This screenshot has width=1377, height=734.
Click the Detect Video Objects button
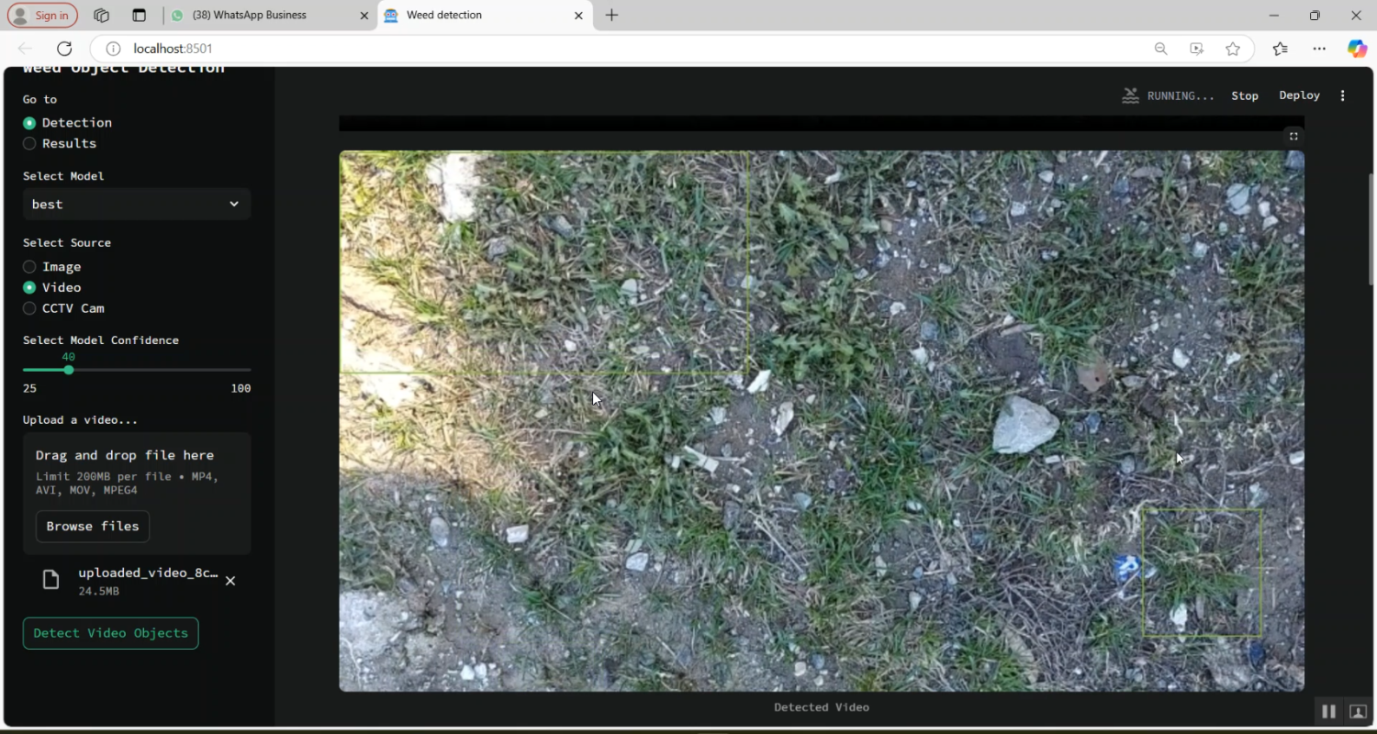(x=111, y=633)
